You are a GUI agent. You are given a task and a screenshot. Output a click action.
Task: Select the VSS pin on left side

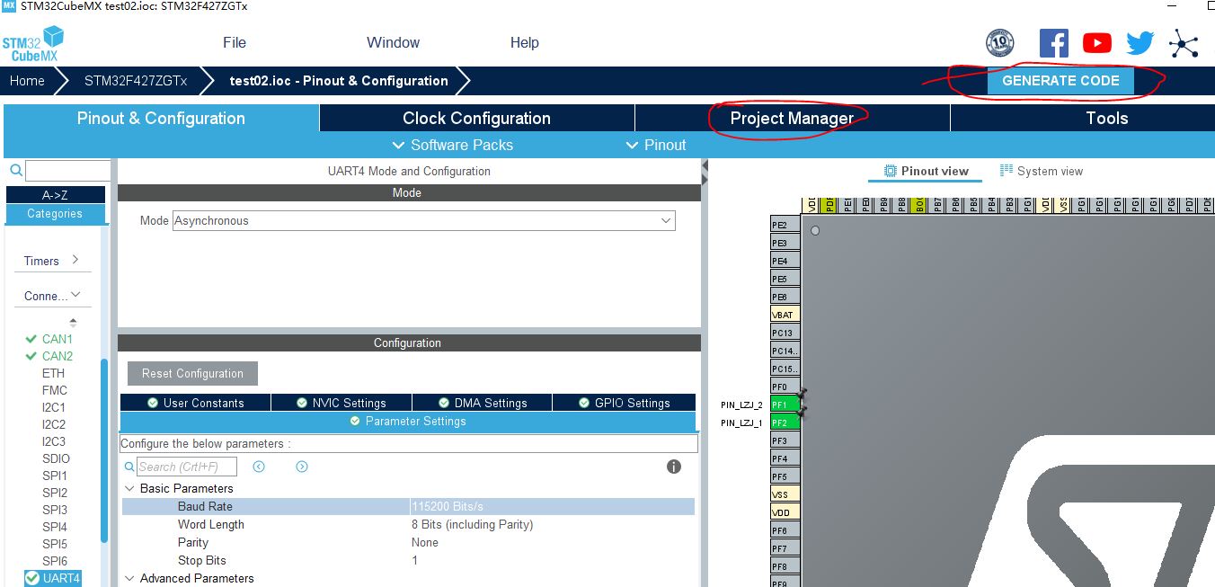pos(785,494)
